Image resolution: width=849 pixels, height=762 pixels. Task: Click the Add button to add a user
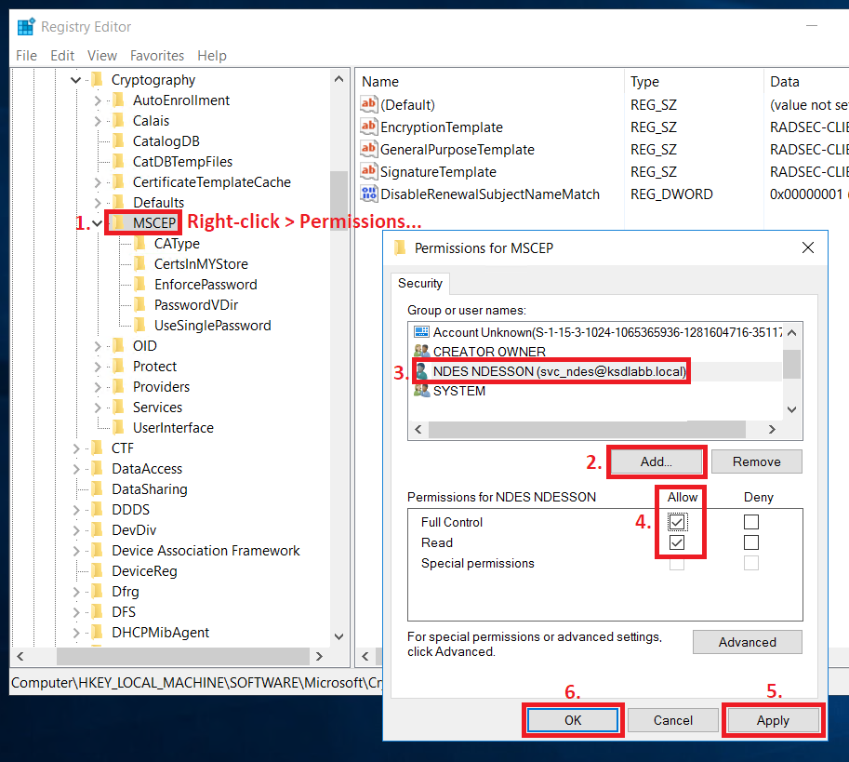pos(656,461)
